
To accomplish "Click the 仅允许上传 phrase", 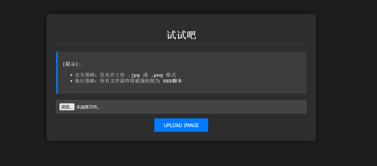I will pyautogui.click(x=112, y=75).
